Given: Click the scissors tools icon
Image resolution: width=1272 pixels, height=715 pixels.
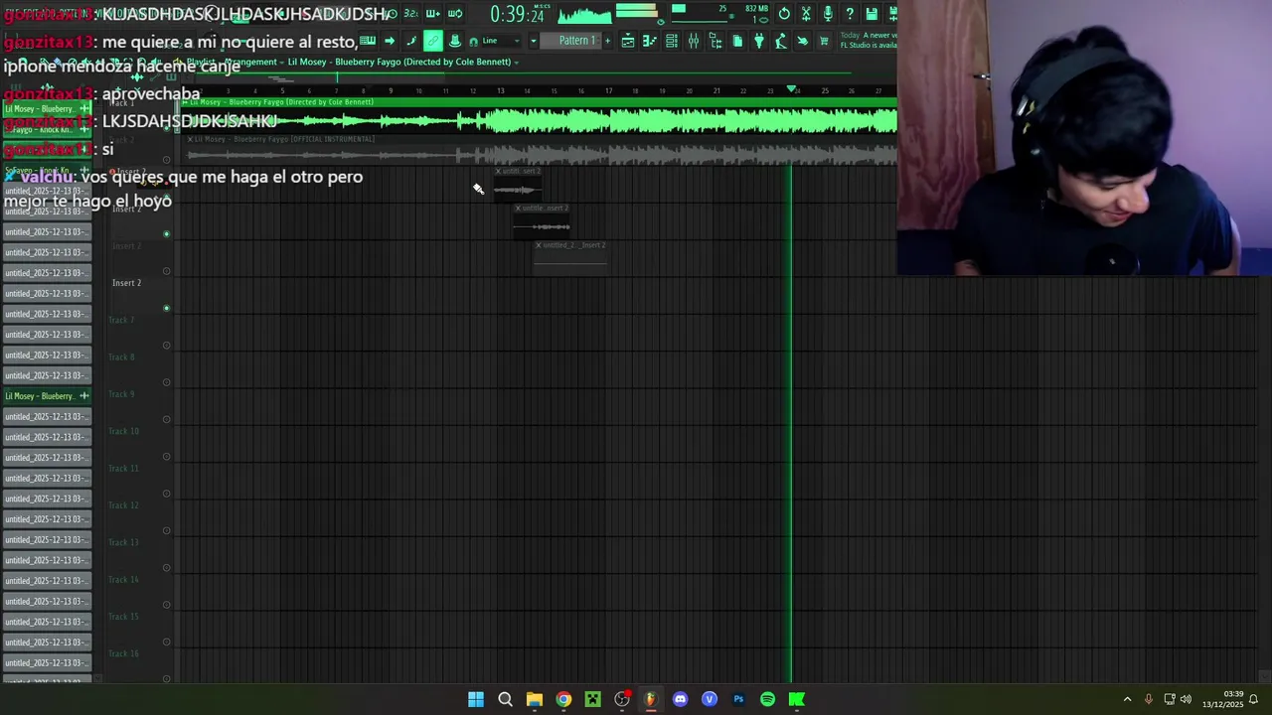Looking at the screenshot, I should [x=806, y=14].
